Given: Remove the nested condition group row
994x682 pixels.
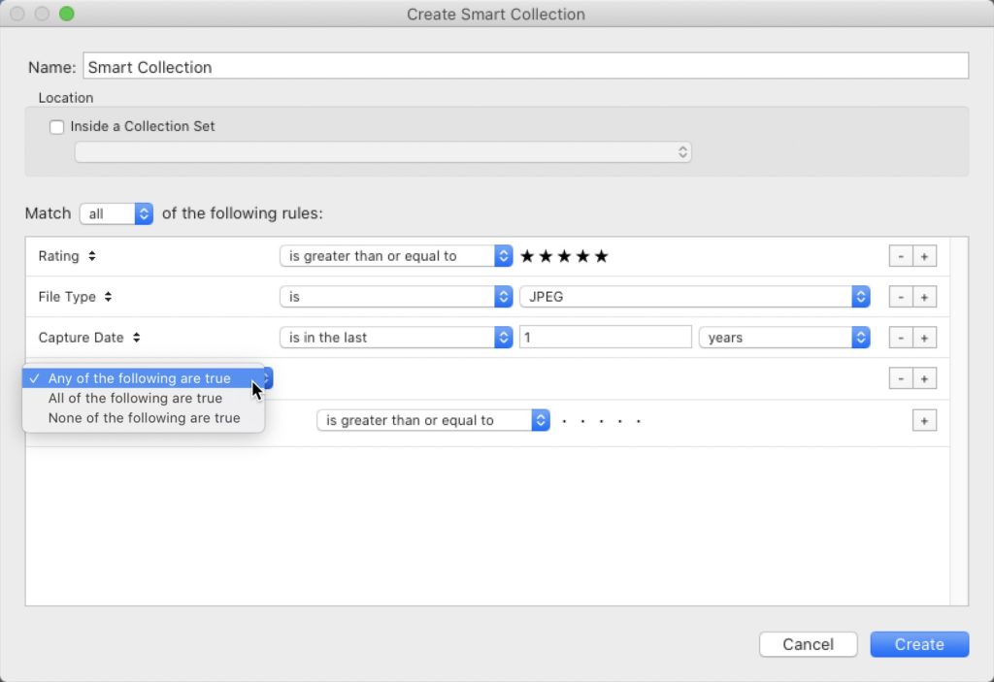Looking at the screenshot, I should pos(900,378).
